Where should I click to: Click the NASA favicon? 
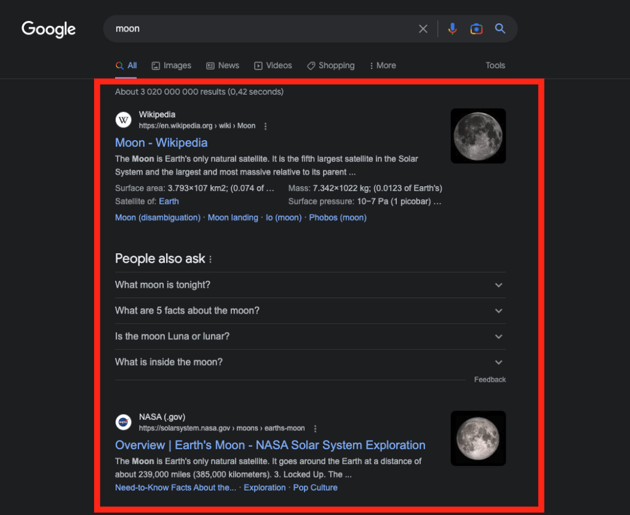point(123,422)
